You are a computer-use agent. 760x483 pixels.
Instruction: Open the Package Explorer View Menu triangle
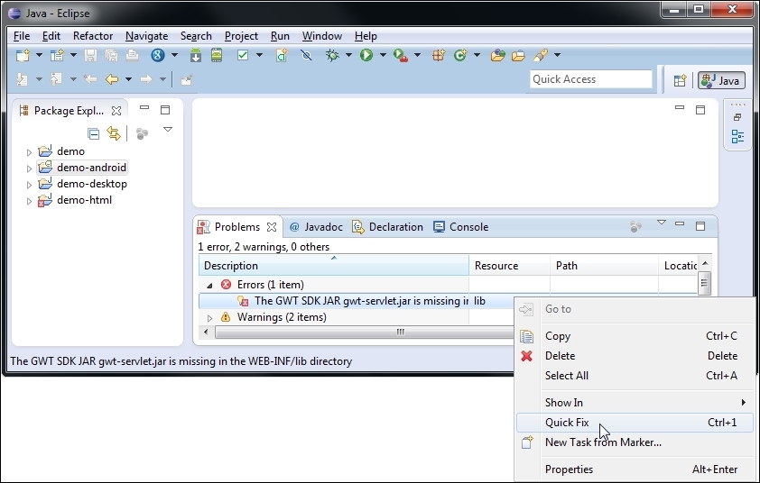pyautogui.click(x=168, y=130)
